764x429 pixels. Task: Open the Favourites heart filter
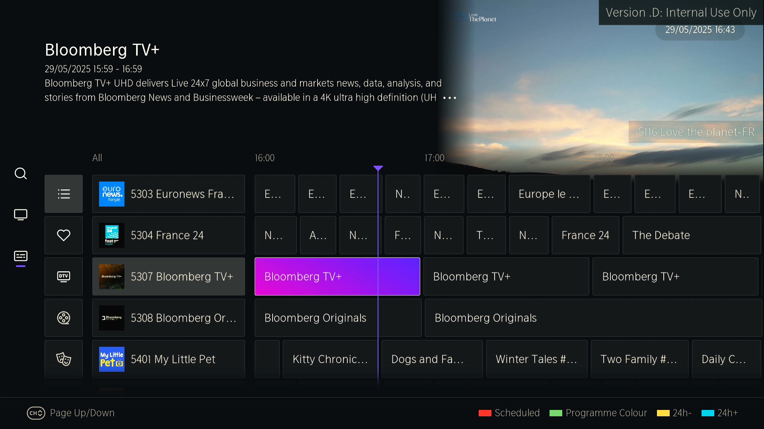[x=64, y=235]
